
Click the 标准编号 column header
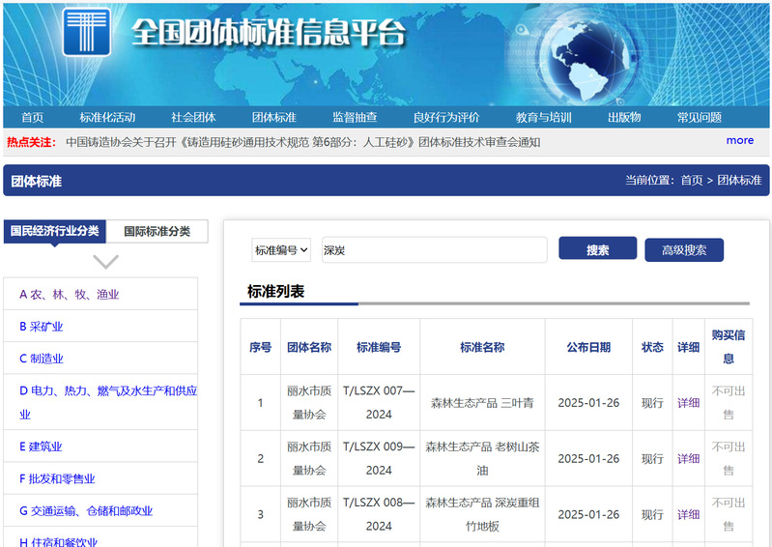click(379, 347)
